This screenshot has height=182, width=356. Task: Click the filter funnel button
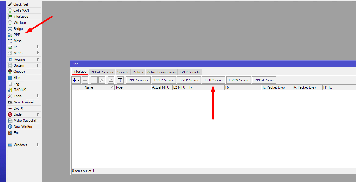coord(120,80)
